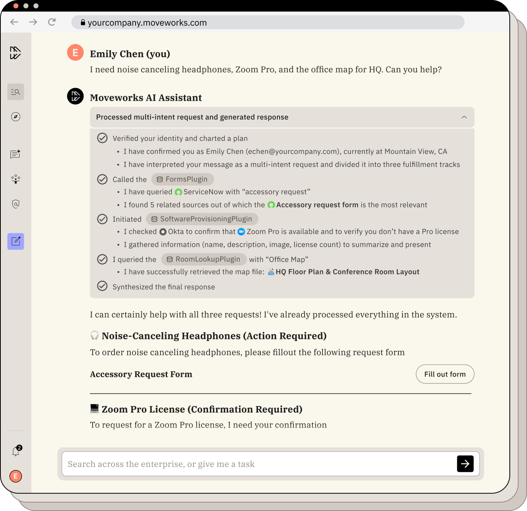This screenshot has width=527, height=511.
Task: Click the FormsPlugin tag
Action: [x=182, y=179]
